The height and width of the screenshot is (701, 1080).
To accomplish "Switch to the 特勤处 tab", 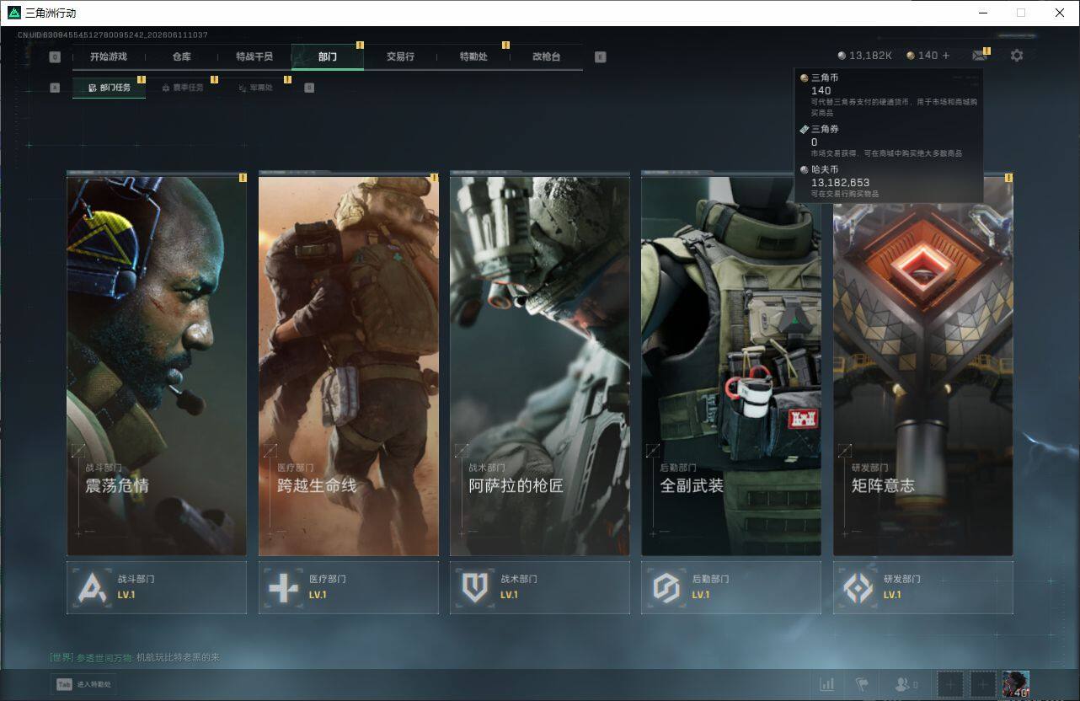I will click(x=473, y=57).
